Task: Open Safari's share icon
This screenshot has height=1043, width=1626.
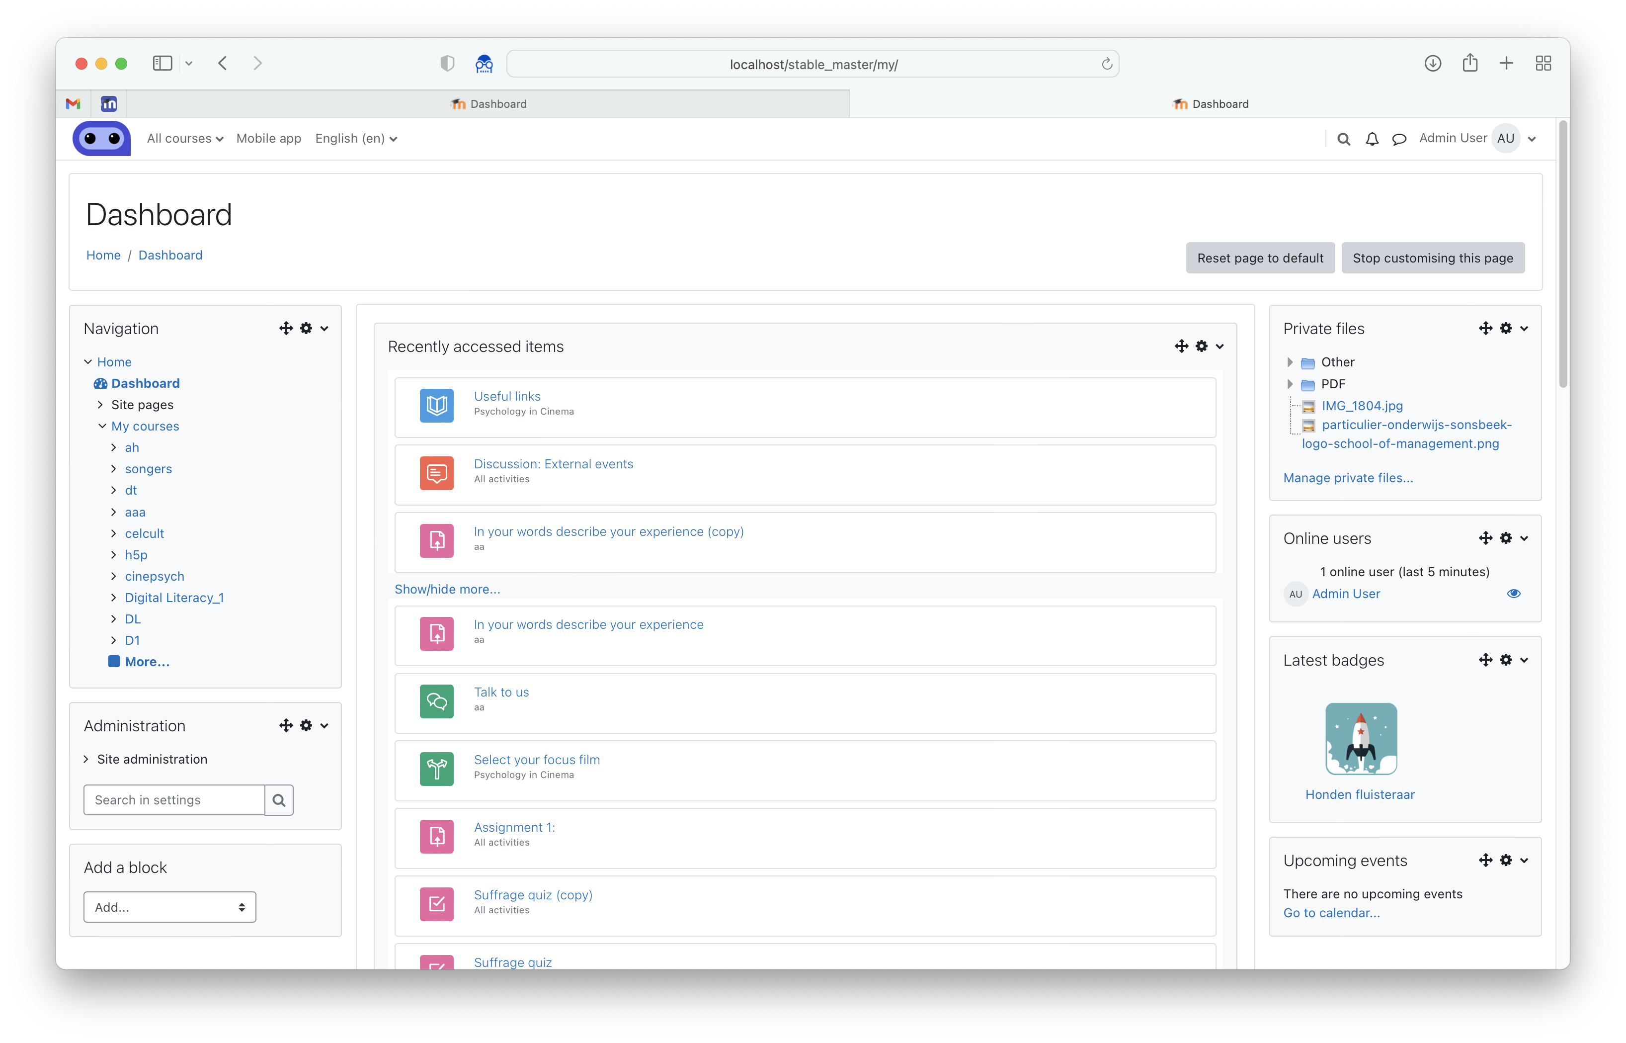Action: pyautogui.click(x=1469, y=63)
